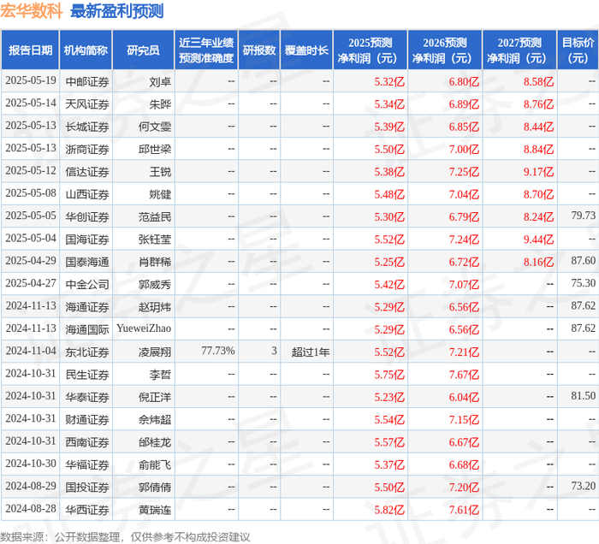Select the 天风证券 institution cell
599x544 pixels.
point(87,103)
